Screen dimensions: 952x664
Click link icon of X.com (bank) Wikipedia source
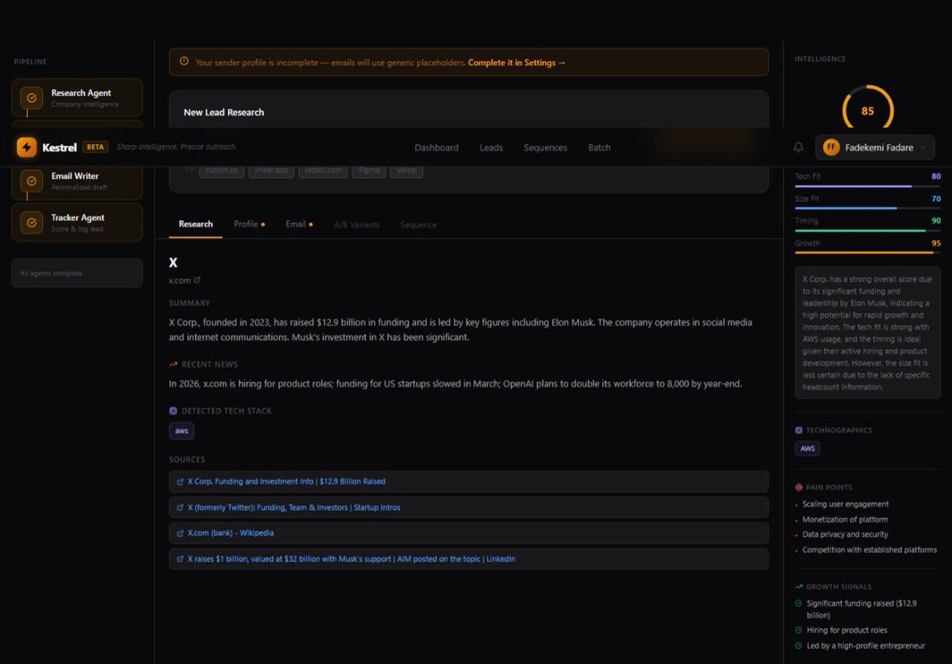[x=181, y=533]
